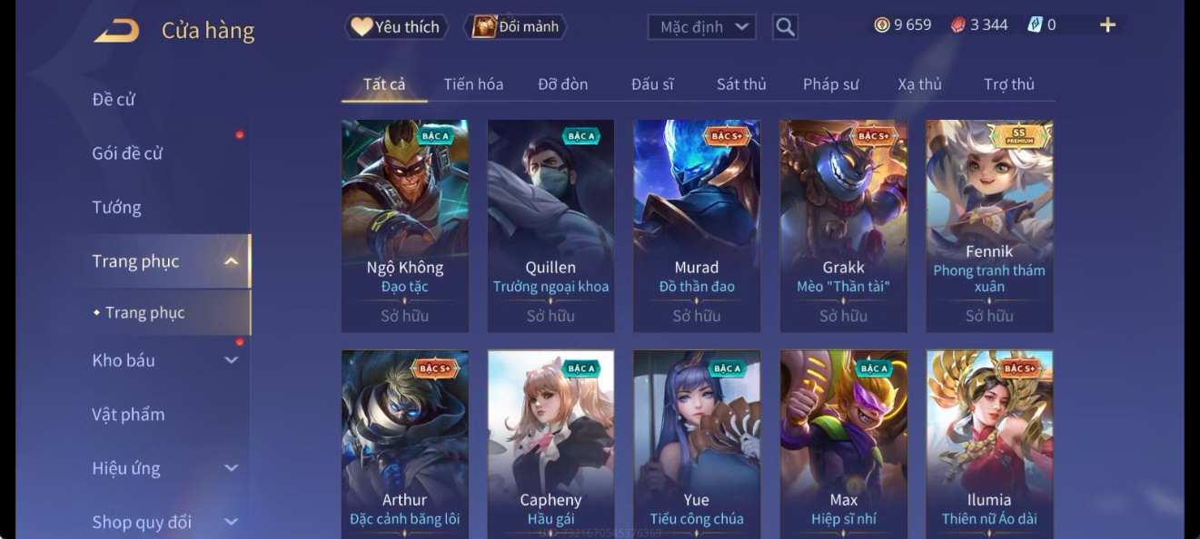
Task: Click the golden back arrow icon
Action: tap(116, 31)
